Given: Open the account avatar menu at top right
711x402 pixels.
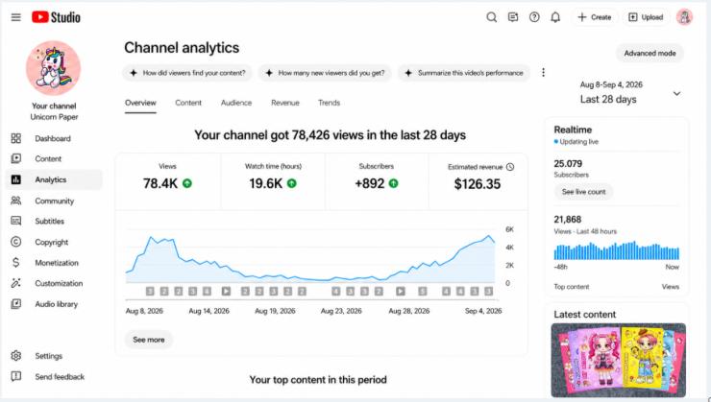Looking at the screenshot, I should [684, 17].
